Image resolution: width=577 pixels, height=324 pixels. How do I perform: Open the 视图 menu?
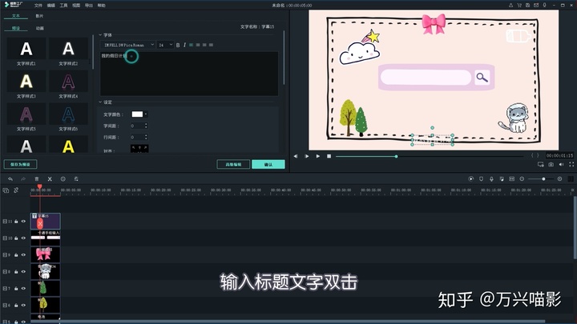click(76, 6)
